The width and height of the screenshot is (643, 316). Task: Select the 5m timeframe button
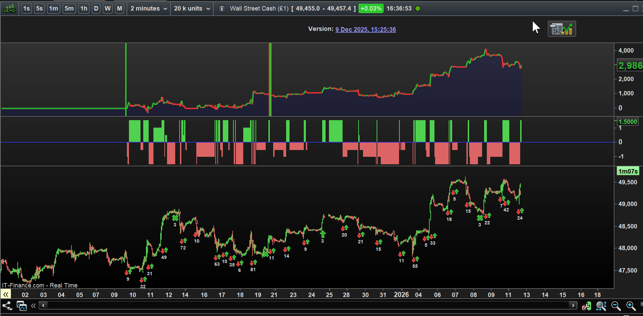click(x=69, y=8)
